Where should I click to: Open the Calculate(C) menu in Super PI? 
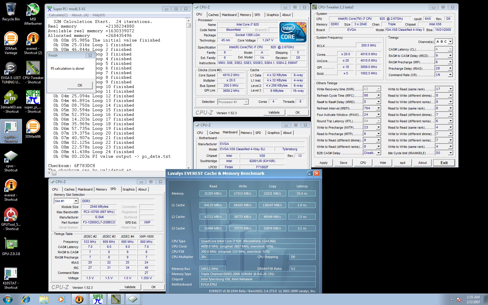[58, 15]
